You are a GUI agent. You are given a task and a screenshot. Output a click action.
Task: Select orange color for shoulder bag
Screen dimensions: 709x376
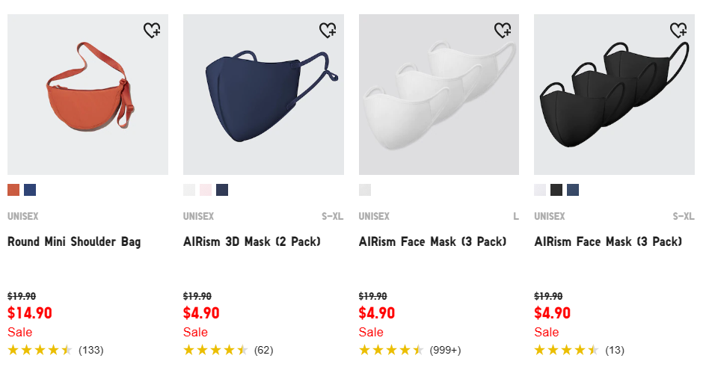coord(13,190)
